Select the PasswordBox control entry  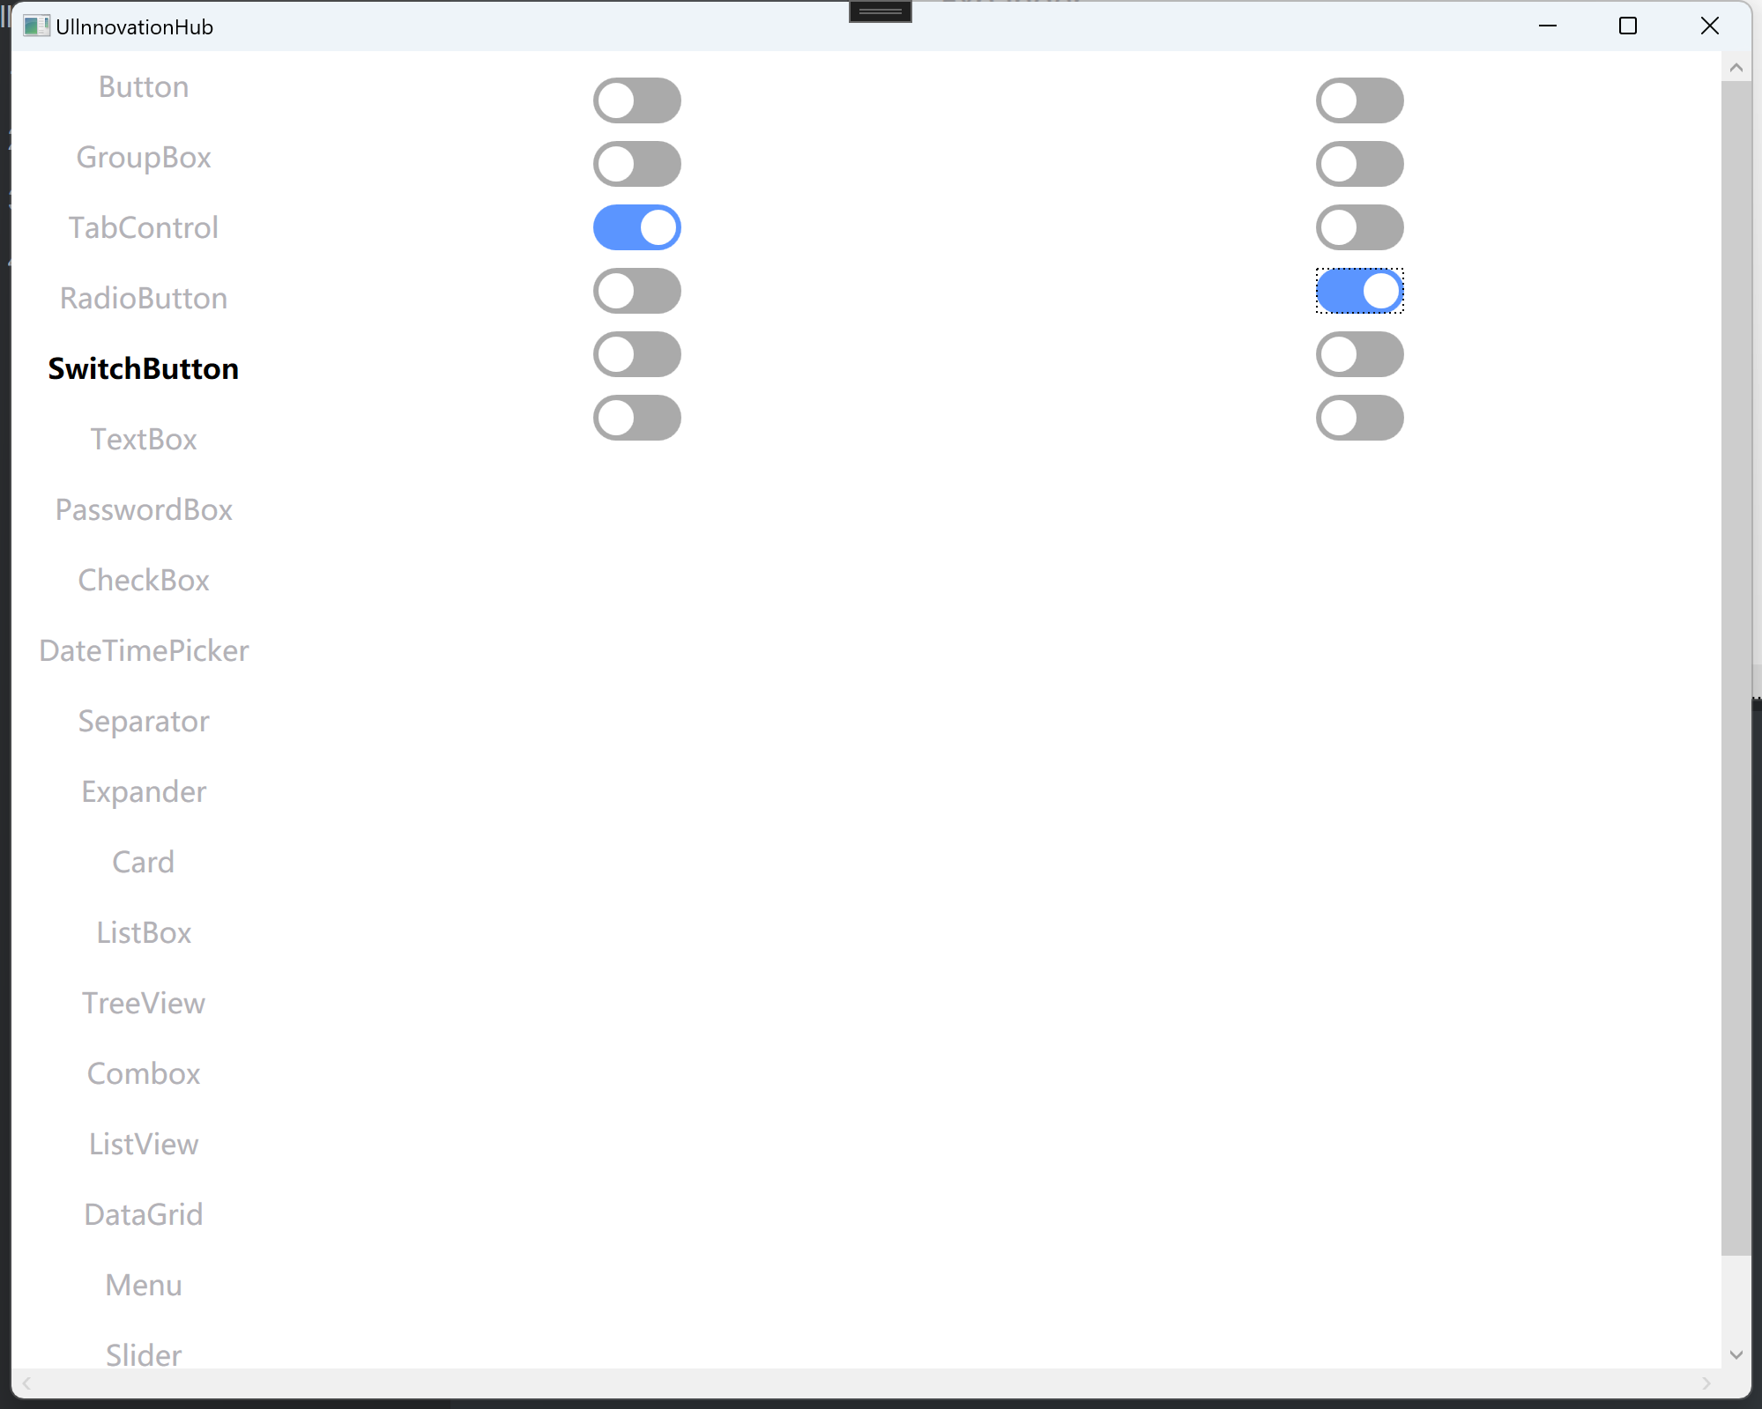click(144, 509)
